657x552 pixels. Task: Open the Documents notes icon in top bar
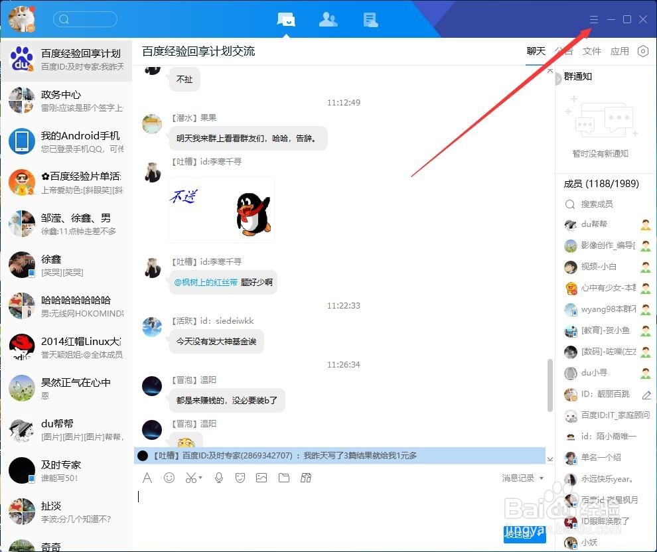tap(370, 20)
